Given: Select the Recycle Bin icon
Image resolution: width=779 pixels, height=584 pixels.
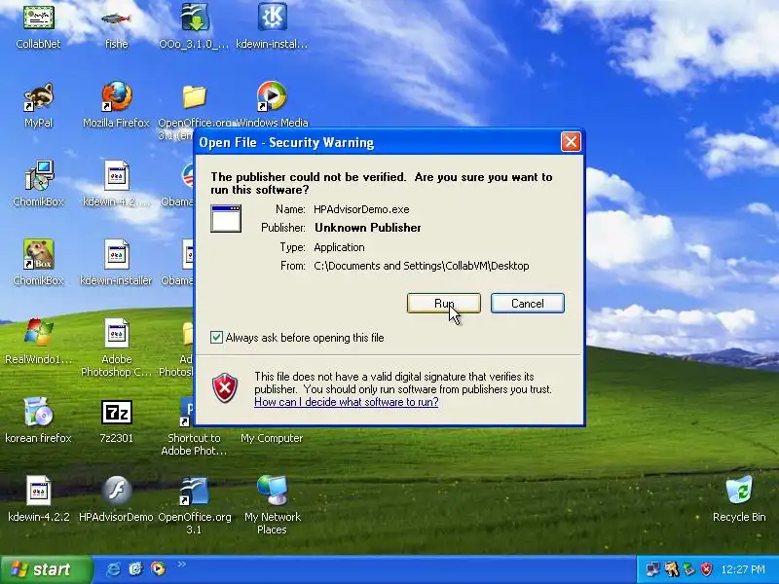Looking at the screenshot, I should [x=739, y=491].
